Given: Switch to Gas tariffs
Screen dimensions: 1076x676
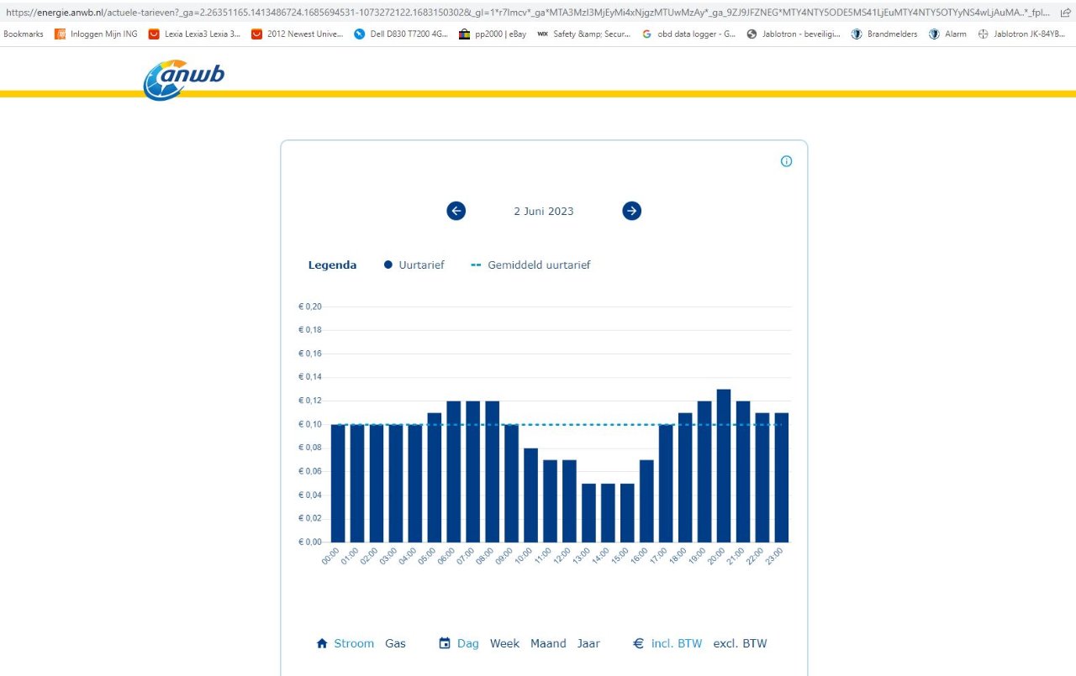Looking at the screenshot, I should click(x=395, y=643).
